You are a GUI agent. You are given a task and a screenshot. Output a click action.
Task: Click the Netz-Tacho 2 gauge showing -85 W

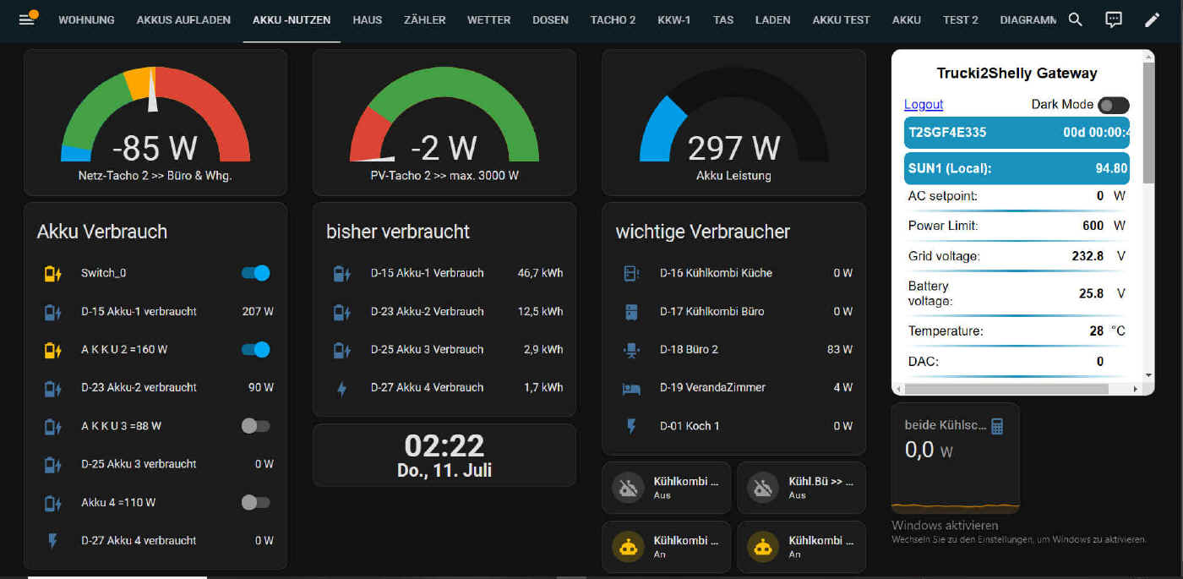(x=155, y=123)
